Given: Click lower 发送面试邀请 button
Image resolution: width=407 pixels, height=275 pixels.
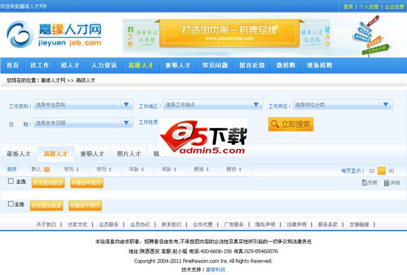Looking at the screenshot, I should click(46, 206).
